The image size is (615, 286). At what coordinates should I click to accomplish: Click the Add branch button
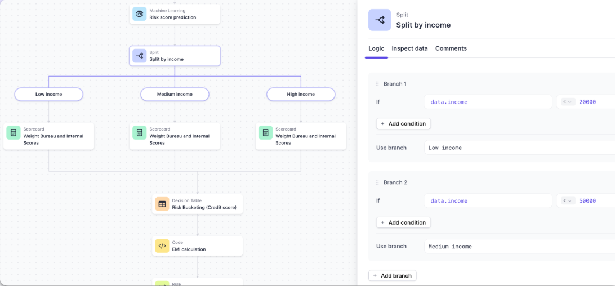[x=392, y=276]
